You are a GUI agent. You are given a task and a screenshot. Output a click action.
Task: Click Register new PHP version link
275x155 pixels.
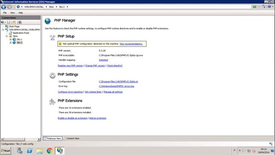(x=70, y=66)
